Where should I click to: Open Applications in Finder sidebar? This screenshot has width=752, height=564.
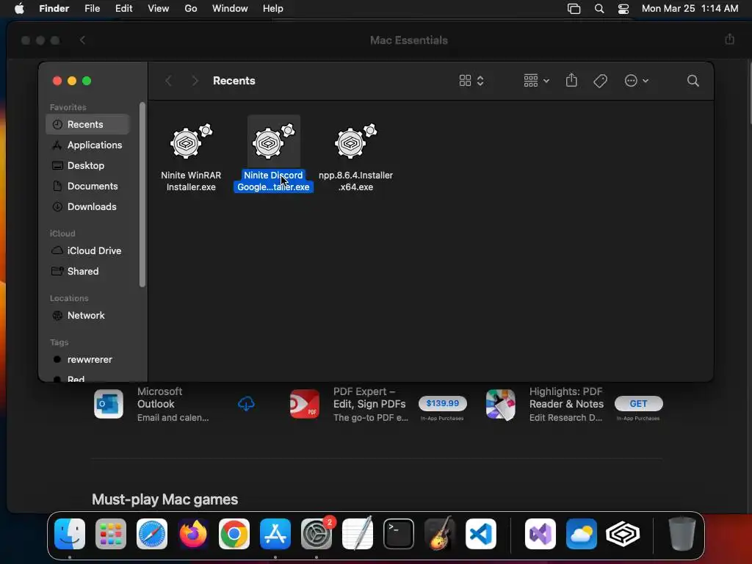88,145
